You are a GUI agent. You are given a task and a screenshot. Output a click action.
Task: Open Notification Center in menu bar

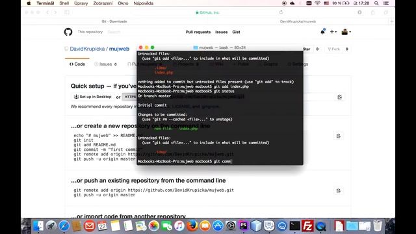coord(386,3)
